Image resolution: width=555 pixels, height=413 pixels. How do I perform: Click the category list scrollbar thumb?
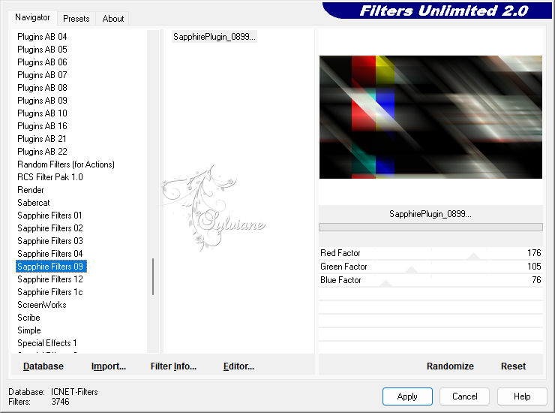[153, 276]
